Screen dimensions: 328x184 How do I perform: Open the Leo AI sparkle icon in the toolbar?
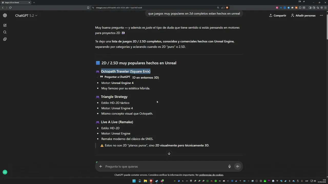click(x=318, y=8)
